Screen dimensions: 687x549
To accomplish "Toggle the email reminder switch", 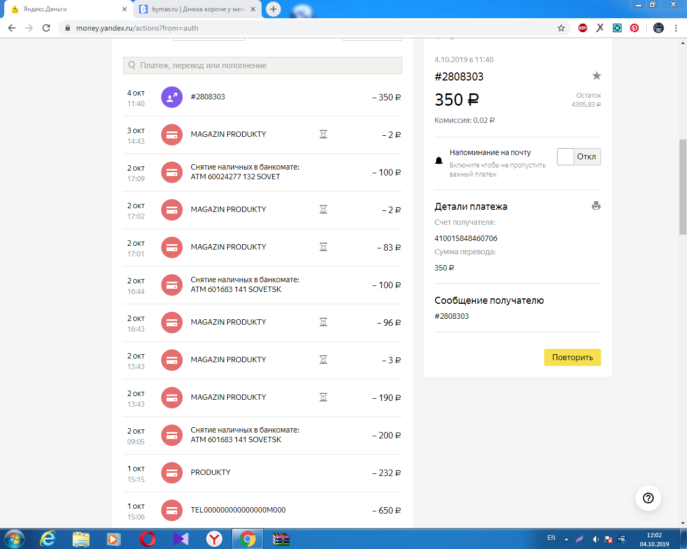I will (578, 157).
